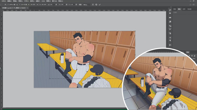Open the 选择(S) menu
Viewport: 197px width, 110px height.
(32, 1)
